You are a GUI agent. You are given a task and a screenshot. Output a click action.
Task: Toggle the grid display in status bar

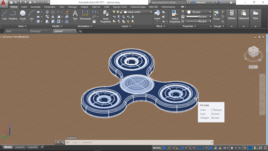165,148
